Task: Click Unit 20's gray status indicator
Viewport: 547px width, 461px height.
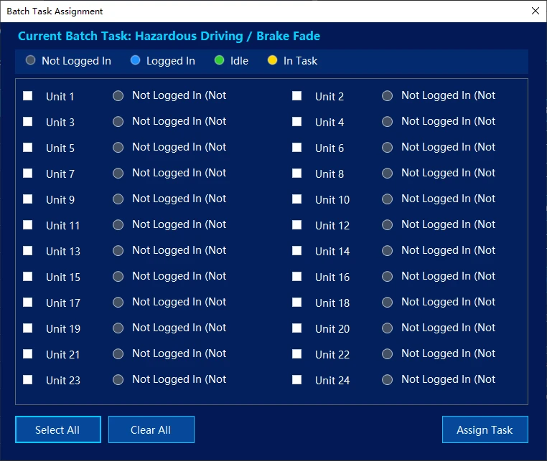Action: coord(387,328)
